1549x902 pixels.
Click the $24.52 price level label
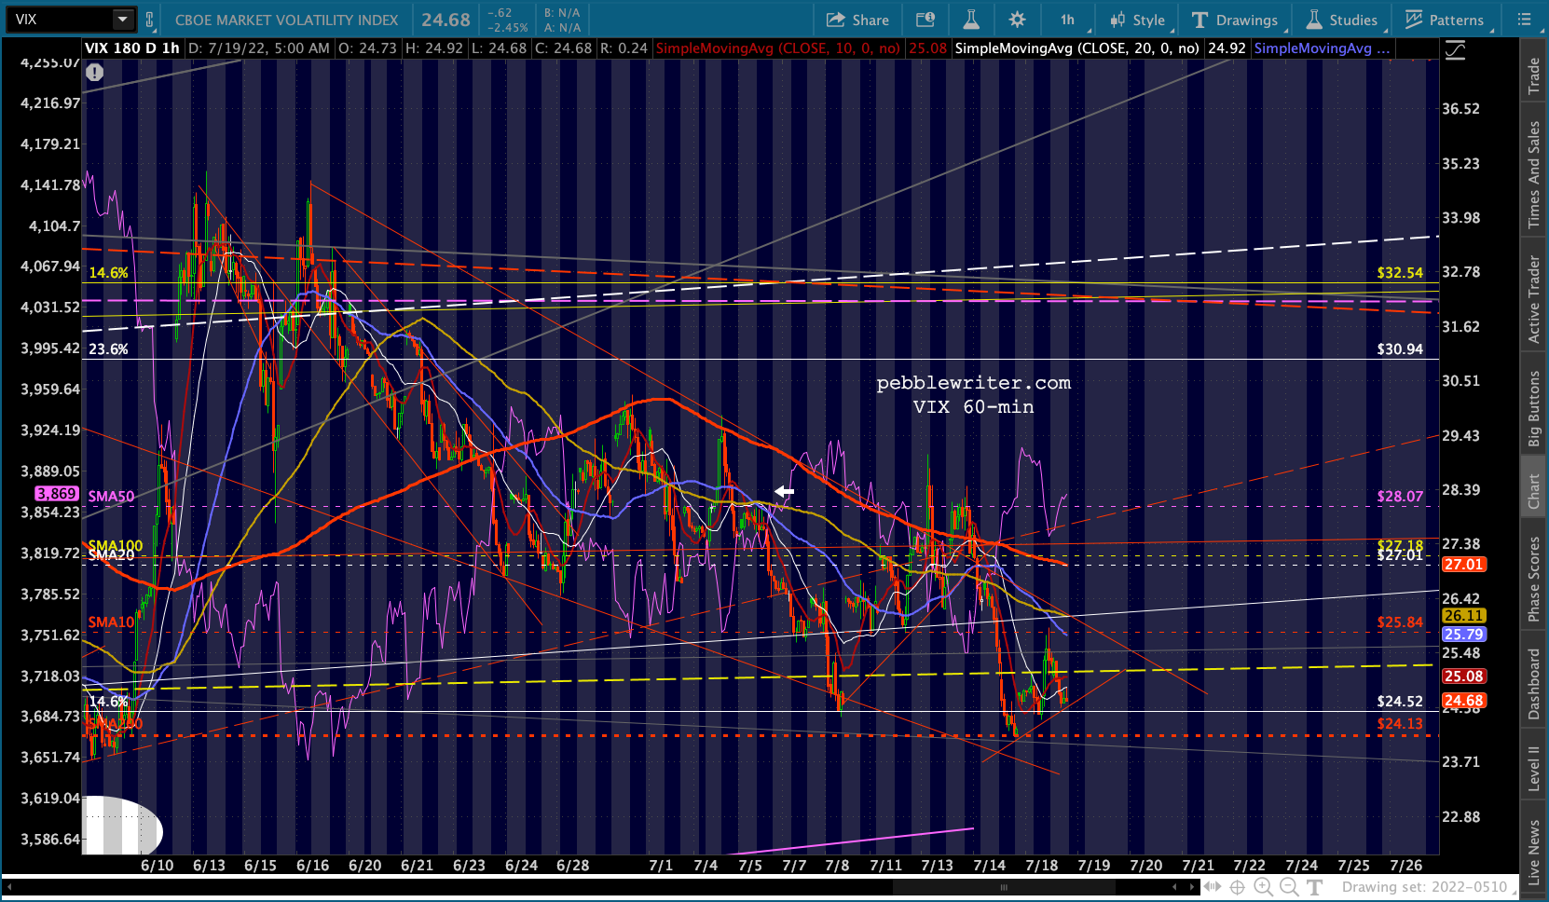point(1400,702)
